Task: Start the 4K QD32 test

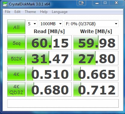Action: tap(16, 89)
